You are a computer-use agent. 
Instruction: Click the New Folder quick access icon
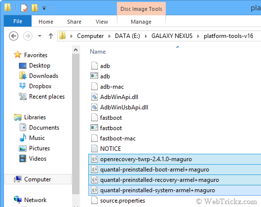[x=35, y=8]
